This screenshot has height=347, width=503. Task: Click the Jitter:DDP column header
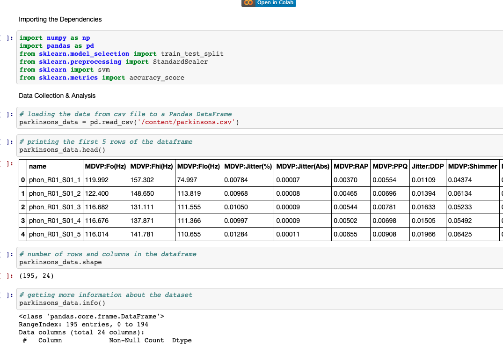[x=428, y=166]
